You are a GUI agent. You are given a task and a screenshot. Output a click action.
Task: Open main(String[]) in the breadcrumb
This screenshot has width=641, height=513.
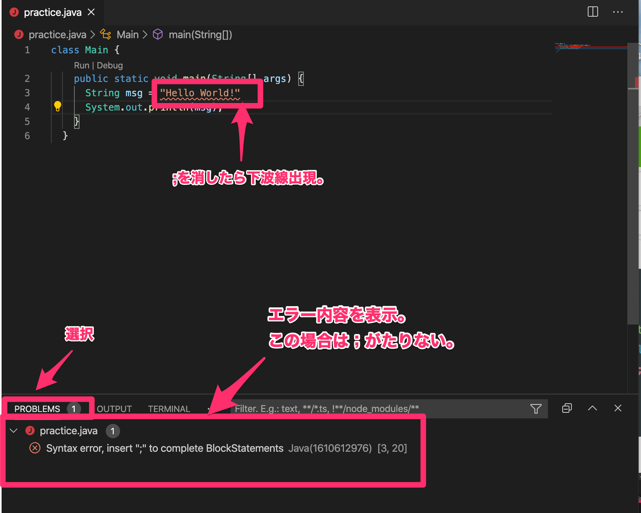pos(200,35)
